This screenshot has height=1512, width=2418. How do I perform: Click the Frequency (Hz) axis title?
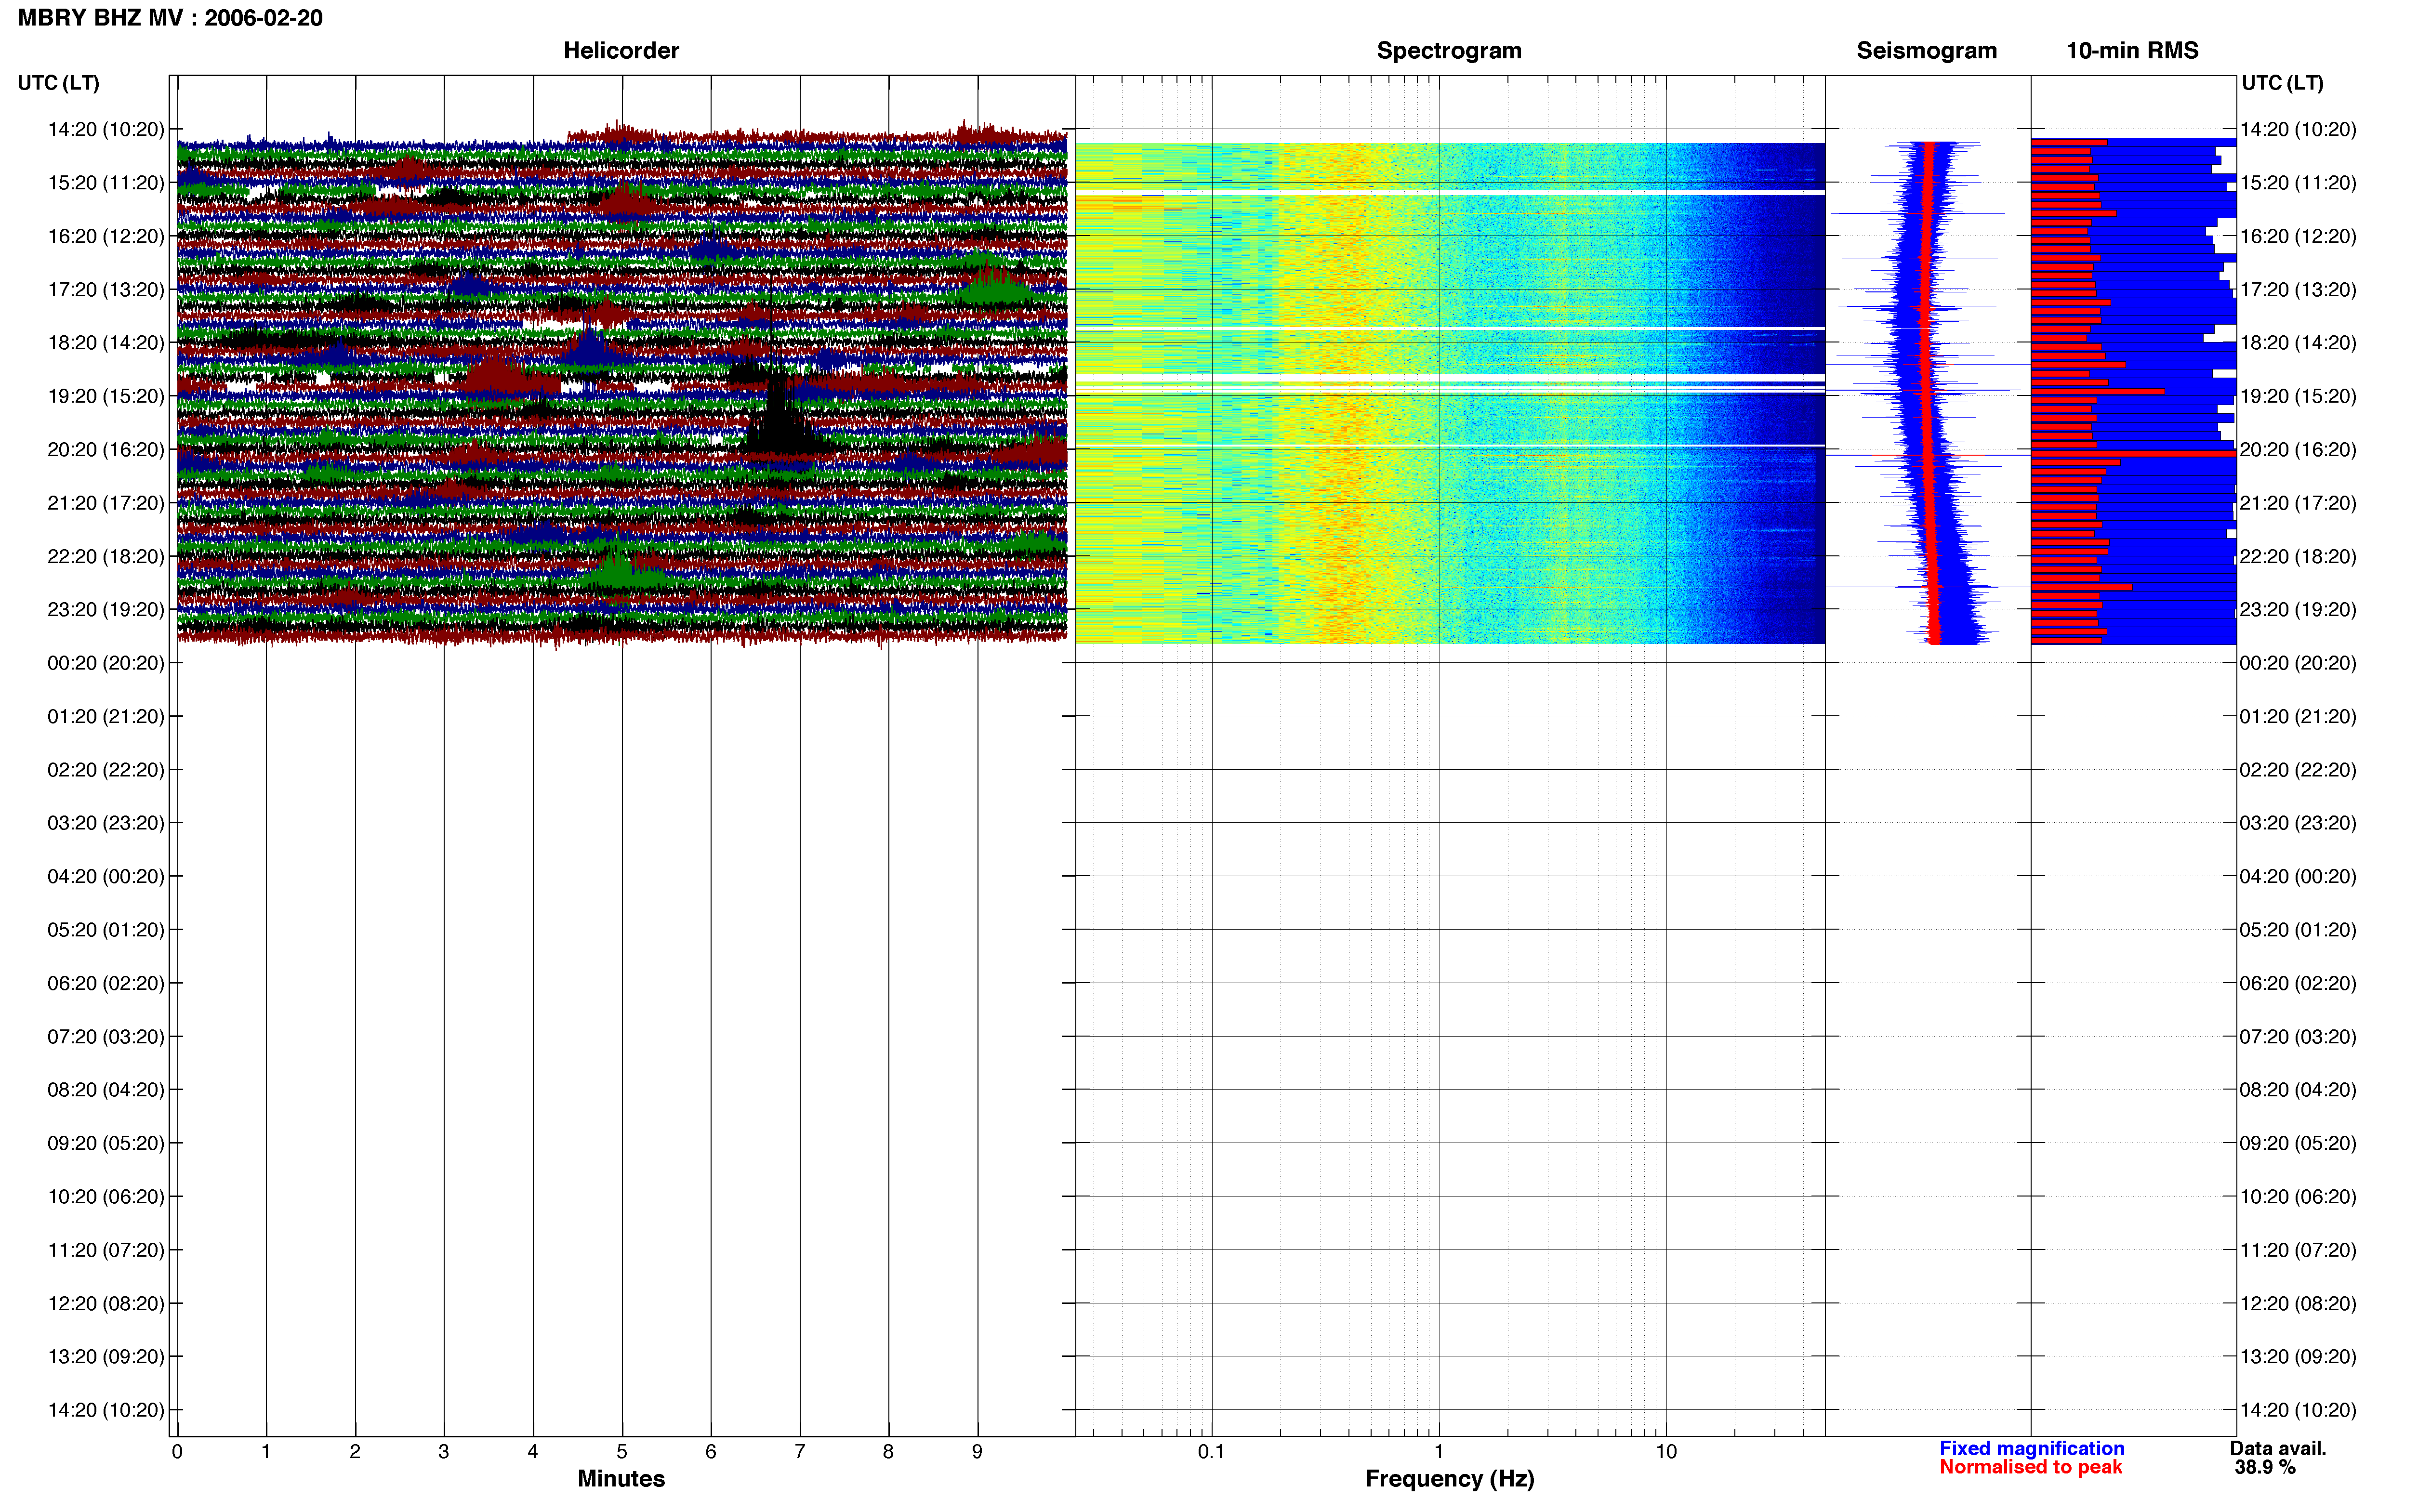tap(1449, 1479)
